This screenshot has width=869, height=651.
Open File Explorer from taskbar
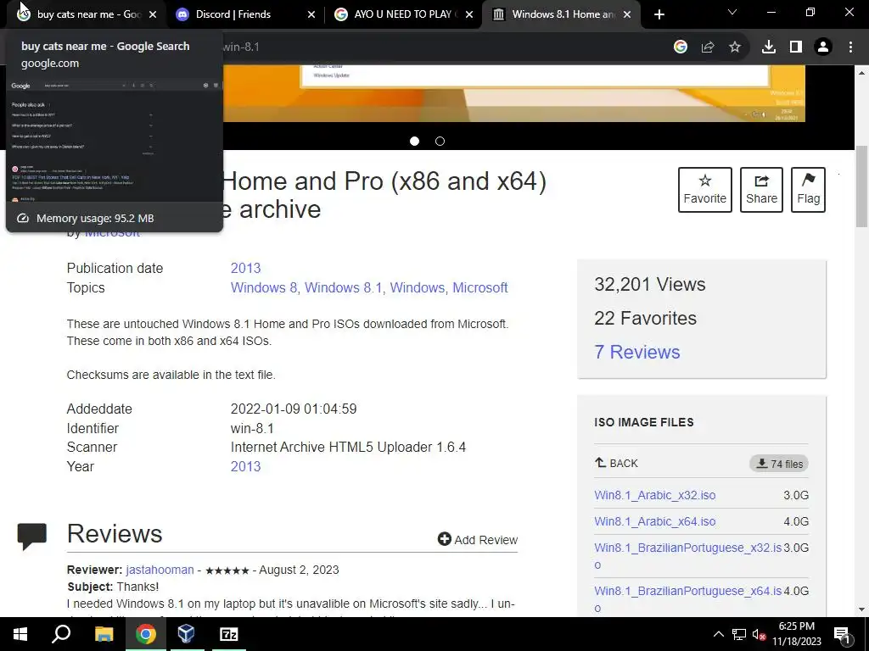104,634
